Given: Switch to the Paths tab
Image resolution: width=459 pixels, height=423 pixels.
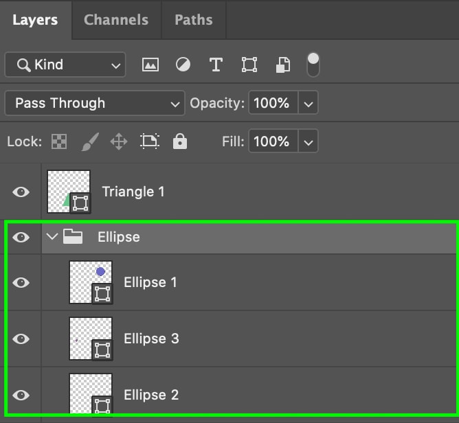Looking at the screenshot, I should [x=194, y=20].
